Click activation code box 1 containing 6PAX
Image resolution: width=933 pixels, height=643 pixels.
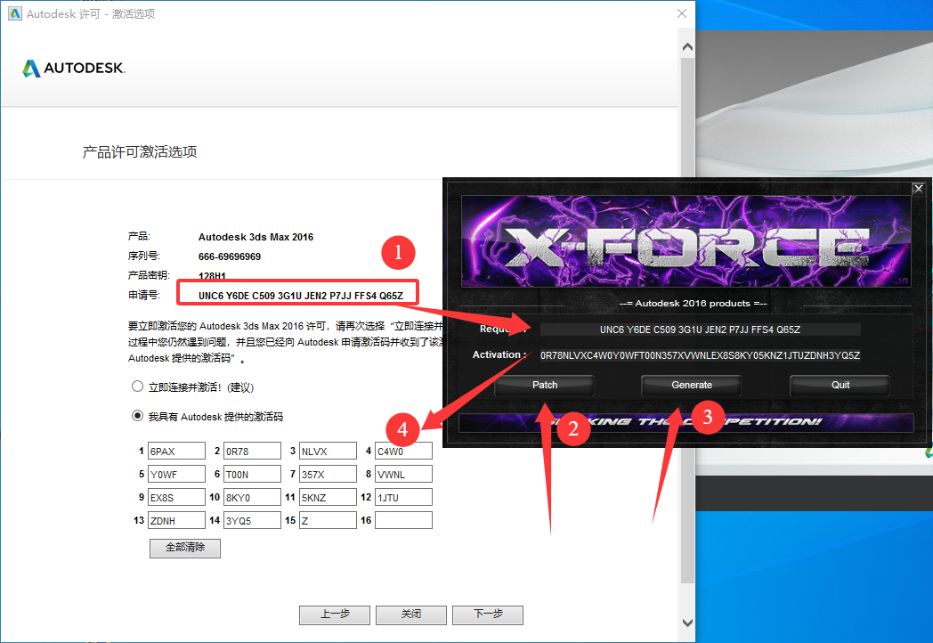pos(176,451)
